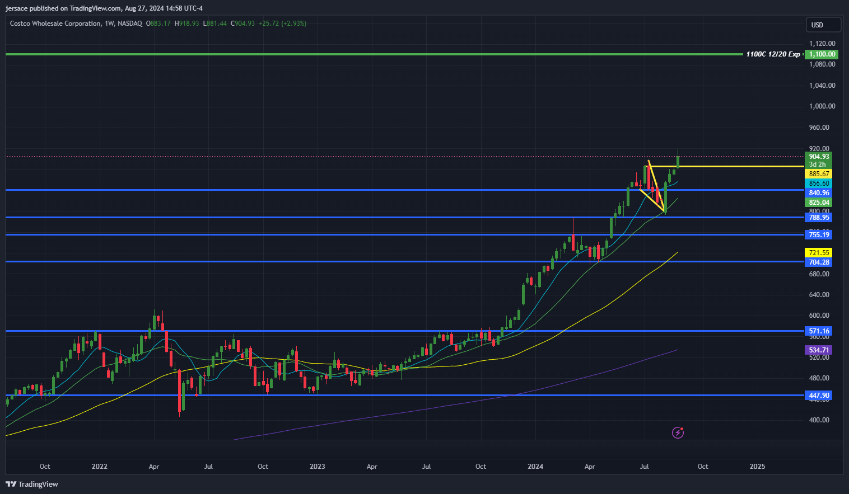Click the green 1,100.00 price label

point(821,54)
